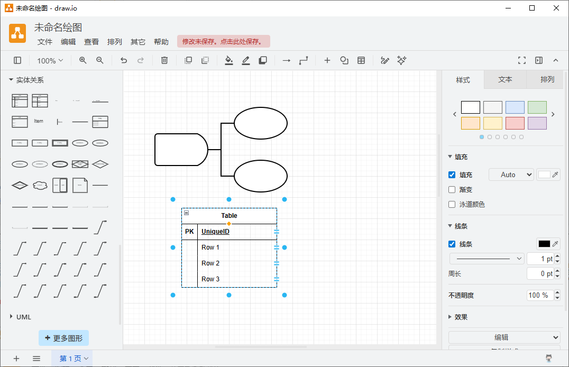Image resolution: width=569 pixels, height=367 pixels.
Task: Click the redo arrow icon
Action: click(x=141, y=60)
